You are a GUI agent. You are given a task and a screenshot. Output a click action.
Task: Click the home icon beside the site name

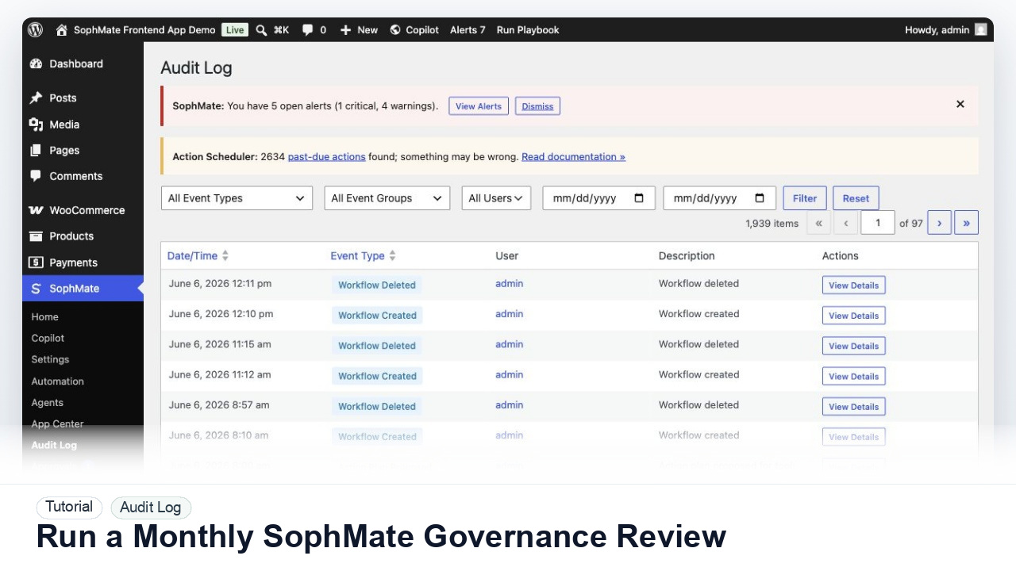61,30
